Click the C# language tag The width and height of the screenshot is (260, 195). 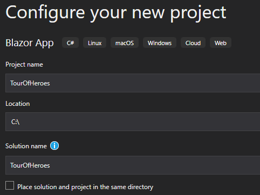[x=70, y=43]
